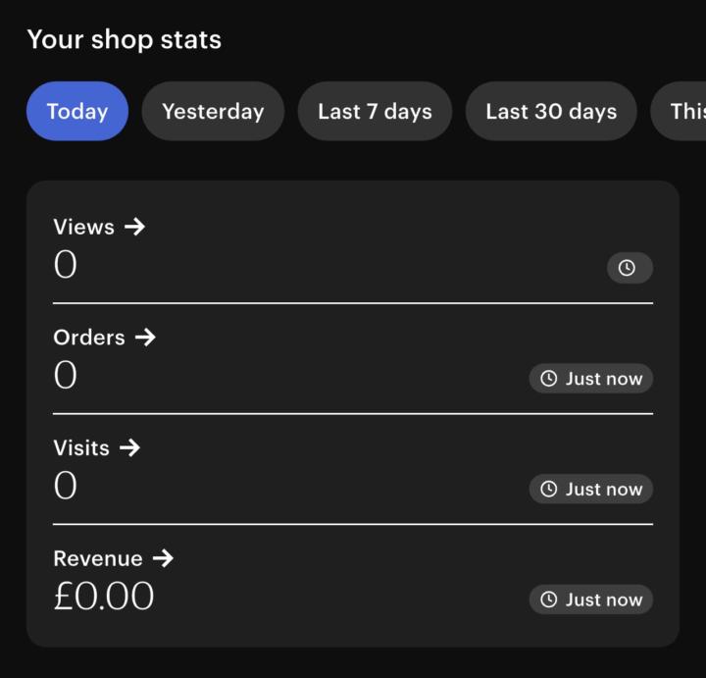Click the 'Your shop stats' heading
Image resolution: width=706 pixels, height=678 pixels.
(x=125, y=40)
